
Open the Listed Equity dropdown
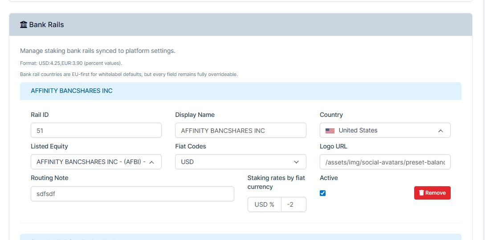click(x=96, y=162)
